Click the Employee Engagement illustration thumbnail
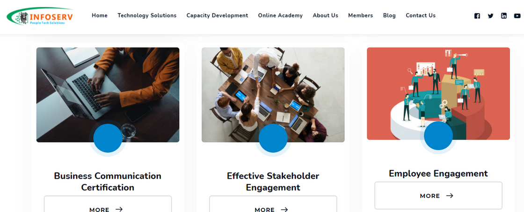This screenshot has width=524, height=212. [438, 84]
